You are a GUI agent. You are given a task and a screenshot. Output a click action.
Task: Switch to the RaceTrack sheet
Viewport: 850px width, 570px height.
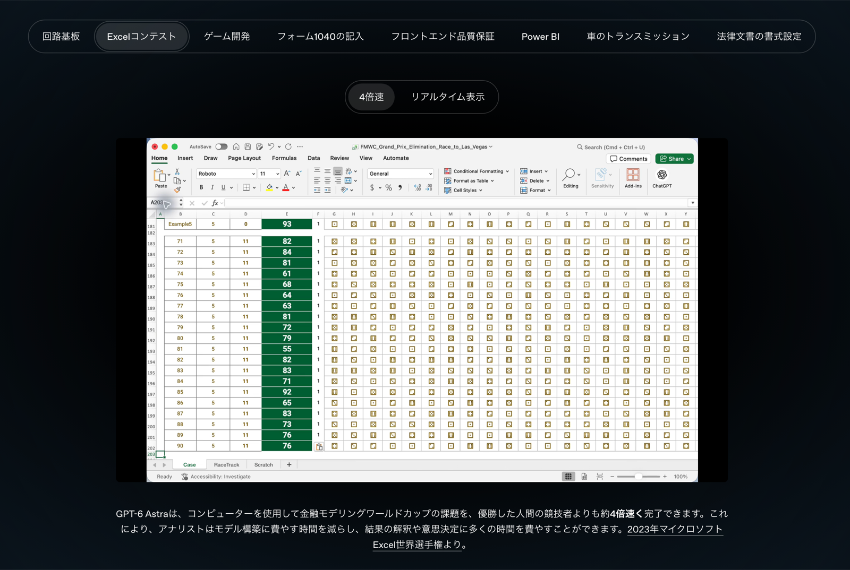coord(226,465)
